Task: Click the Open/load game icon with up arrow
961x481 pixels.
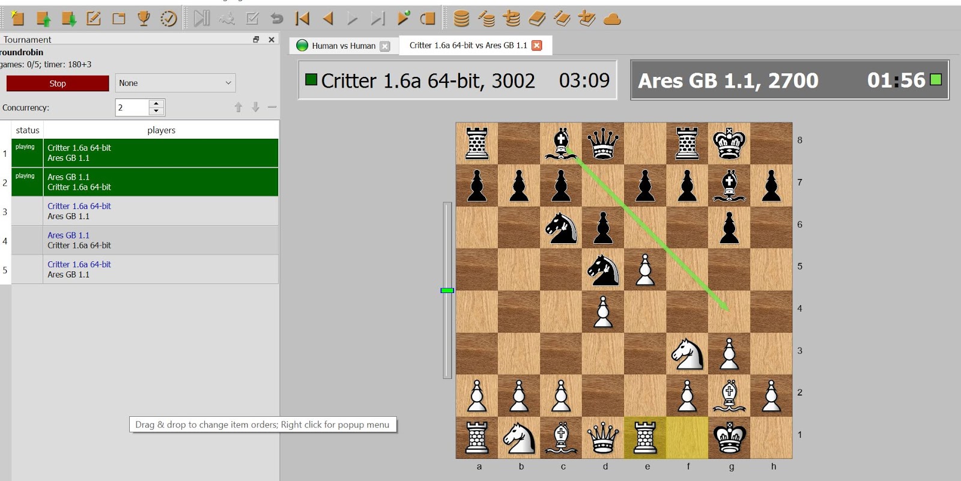Action: pos(43,19)
